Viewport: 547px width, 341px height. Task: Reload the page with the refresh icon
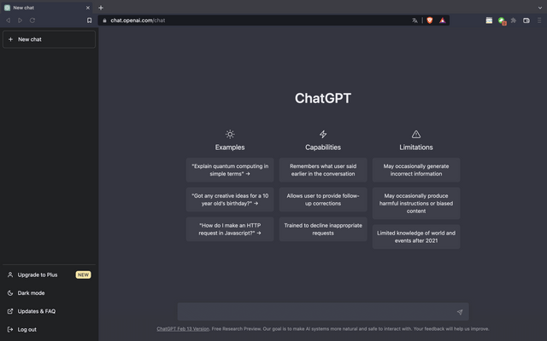(x=32, y=20)
